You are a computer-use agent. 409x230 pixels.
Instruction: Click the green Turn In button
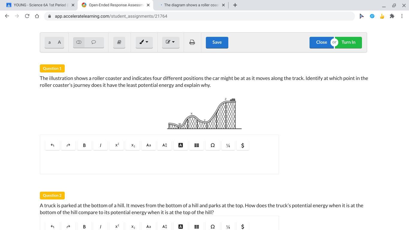tap(348, 42)
